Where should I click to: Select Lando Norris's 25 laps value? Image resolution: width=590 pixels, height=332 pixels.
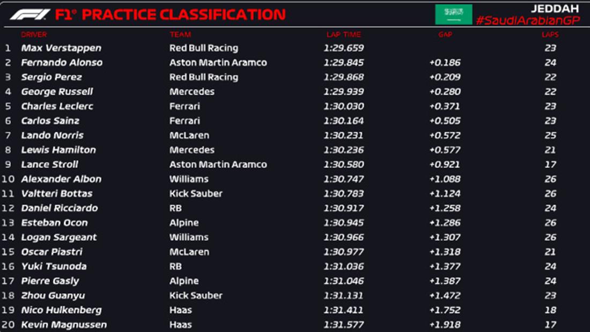click(550, 135)
